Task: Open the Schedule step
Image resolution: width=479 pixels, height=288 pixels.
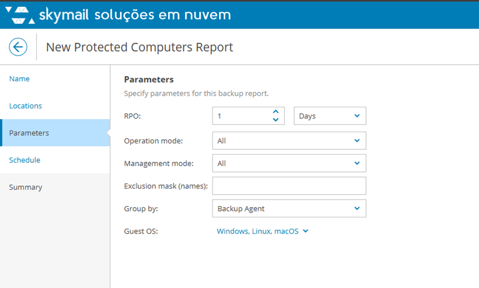Action: pos(25,160)
